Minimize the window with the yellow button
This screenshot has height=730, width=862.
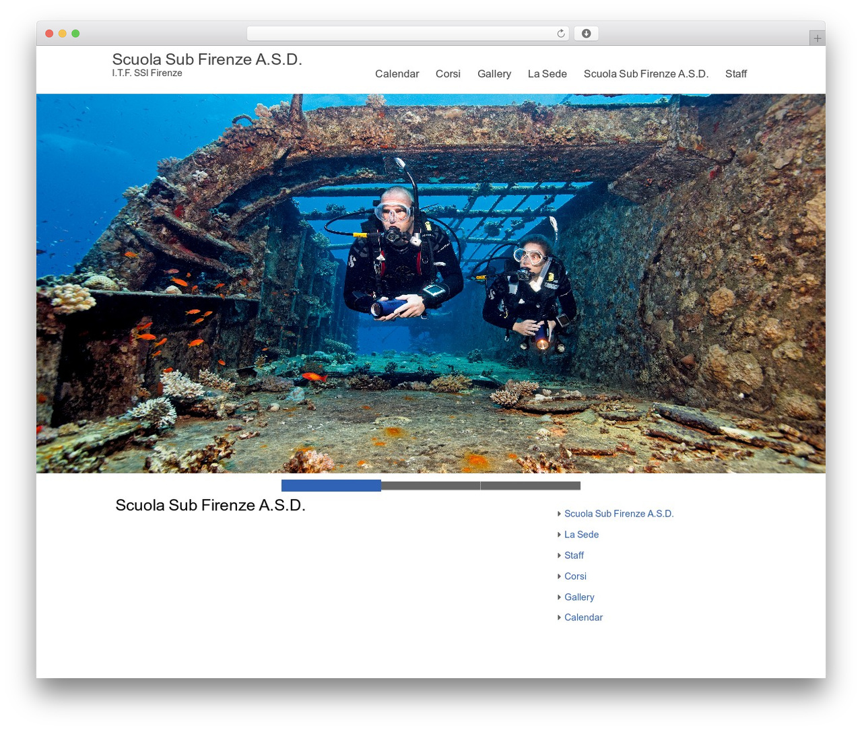coord(62,34)
